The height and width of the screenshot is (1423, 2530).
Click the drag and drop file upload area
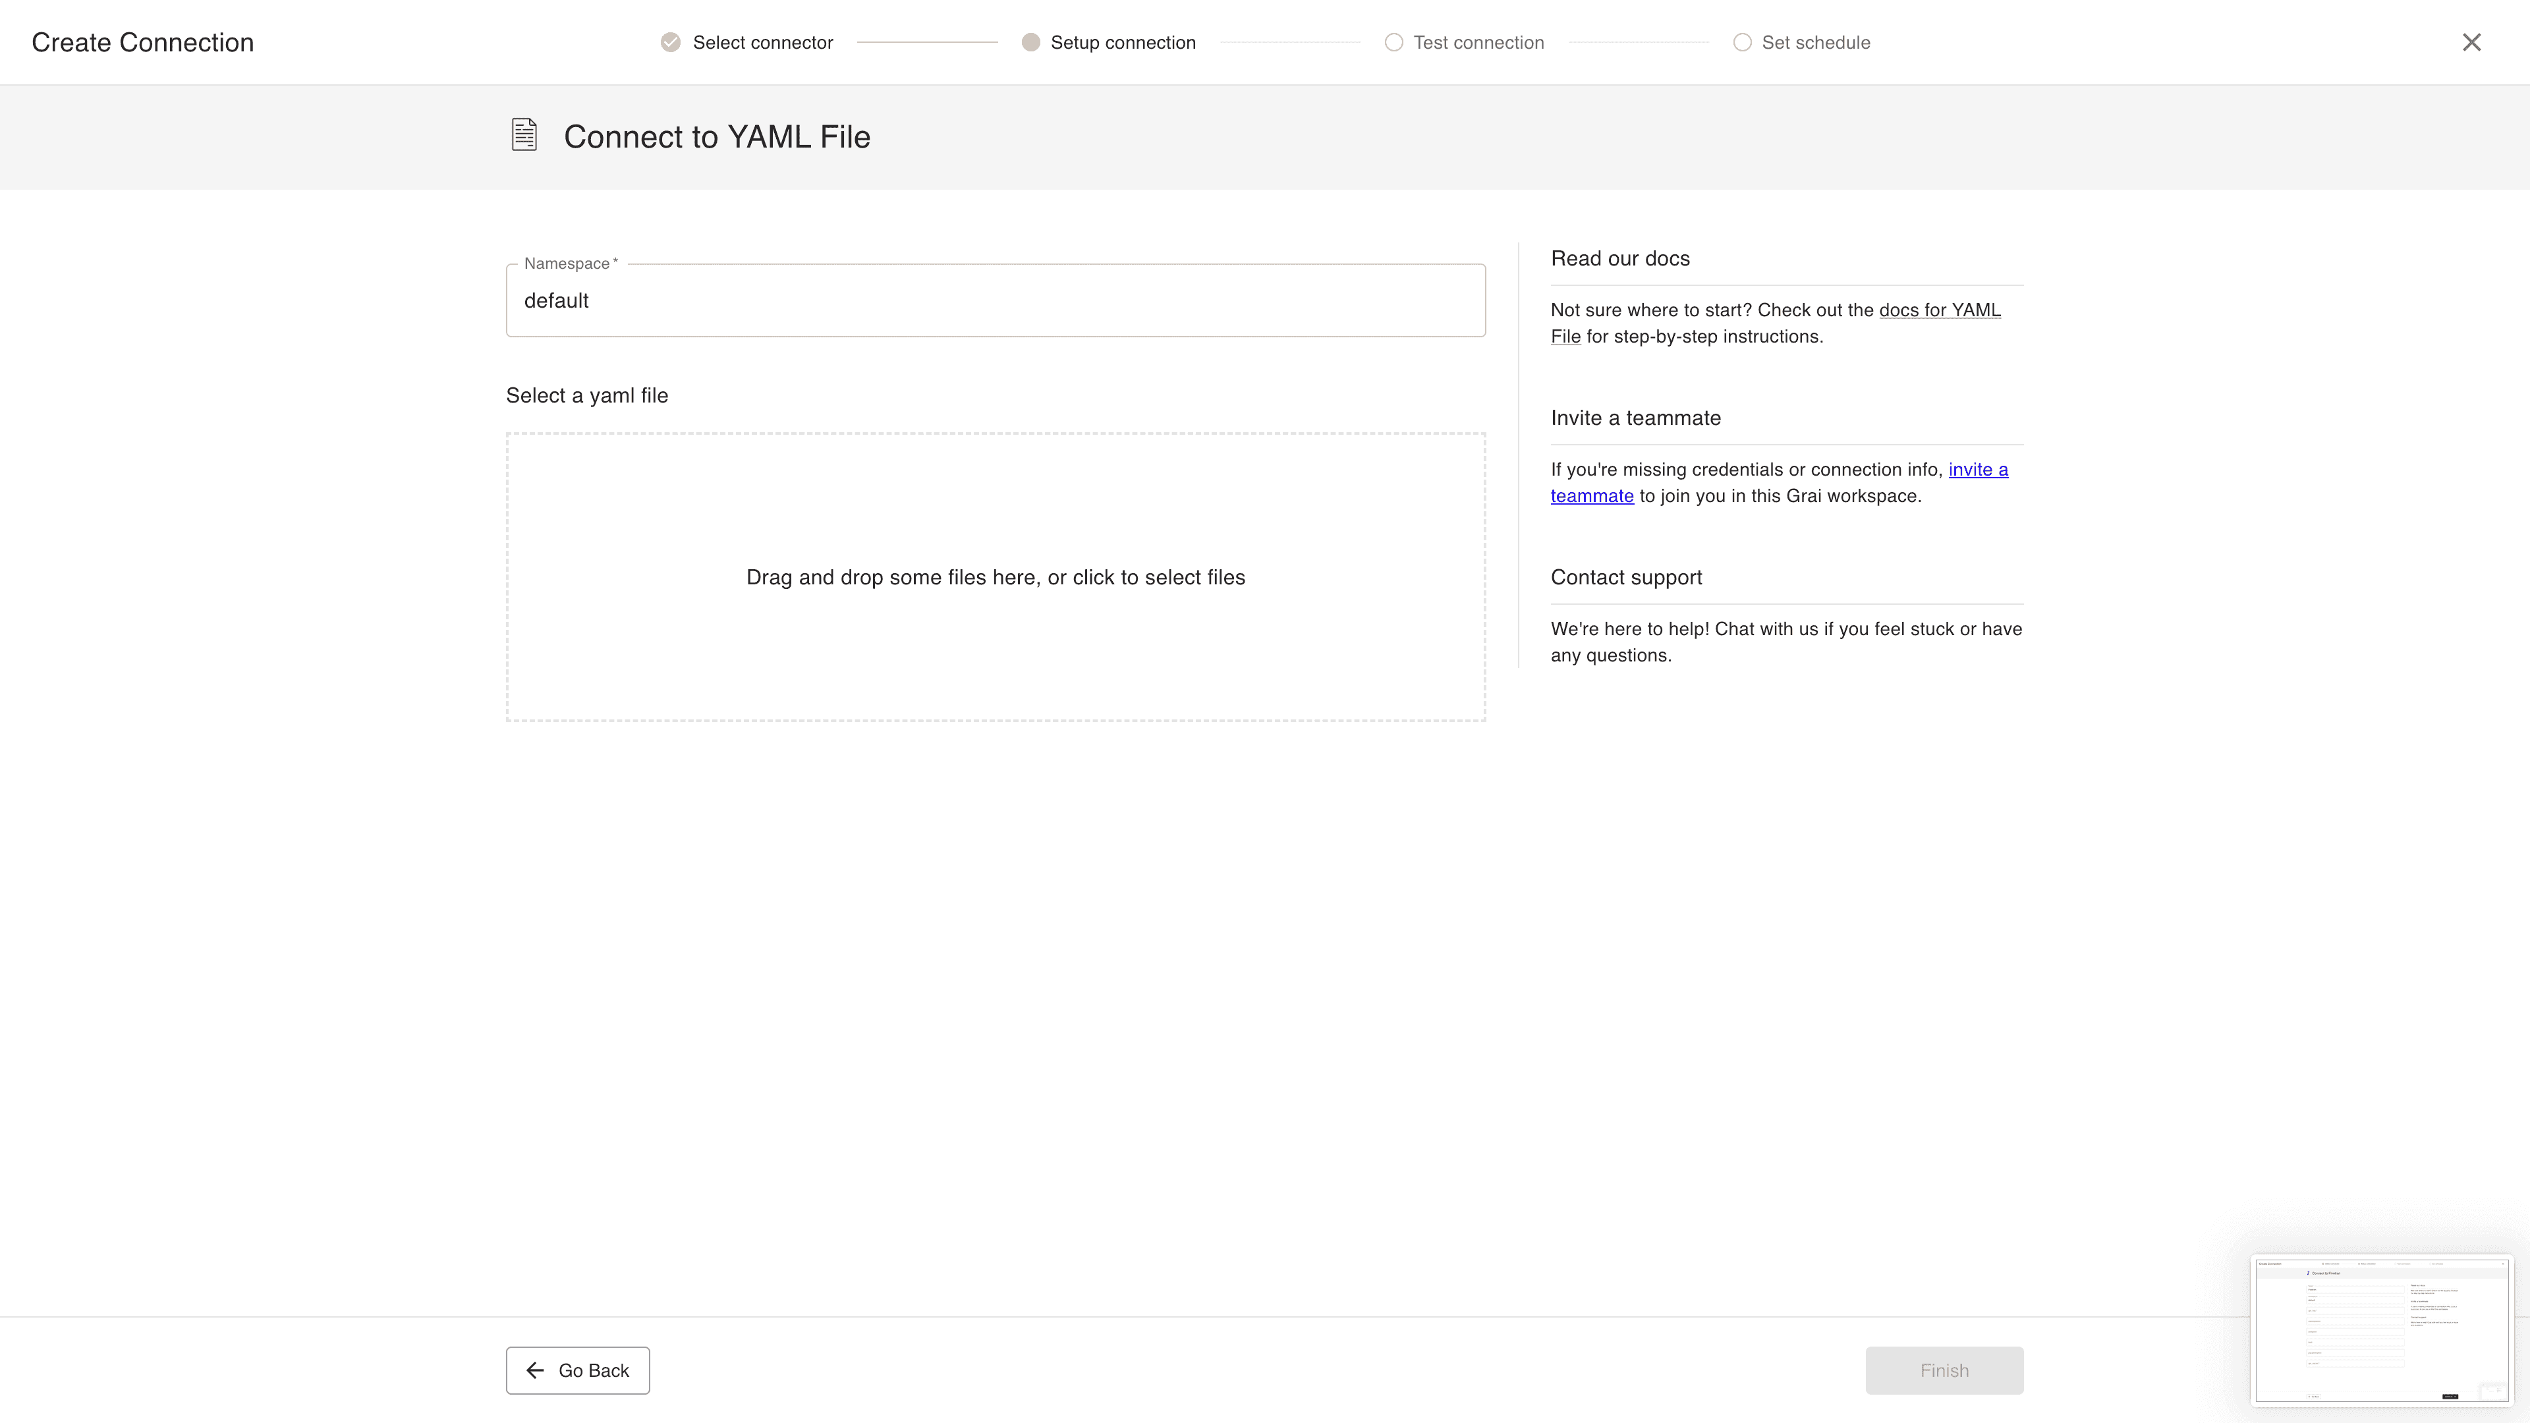pyautogui.click(x=995, y=578)
